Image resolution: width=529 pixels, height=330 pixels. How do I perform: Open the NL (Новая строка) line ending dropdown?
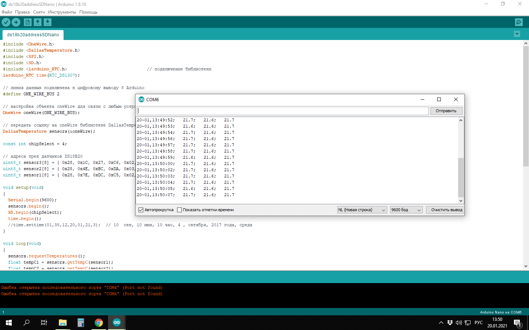coord(362,210)
